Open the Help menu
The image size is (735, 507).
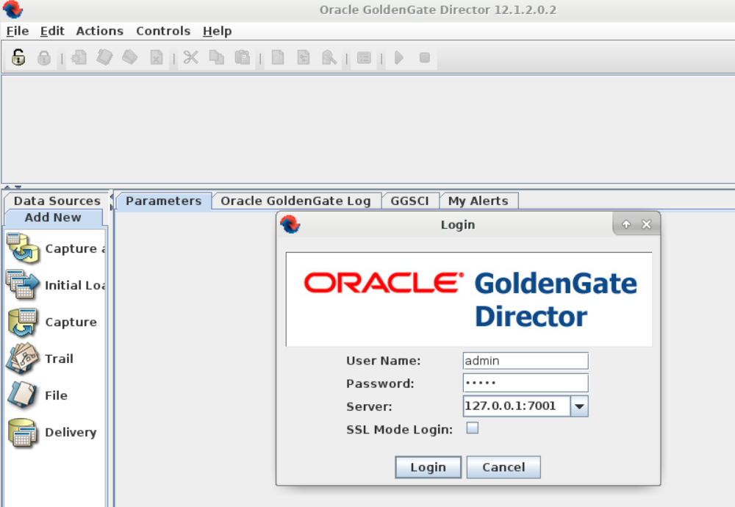point(217,31)
